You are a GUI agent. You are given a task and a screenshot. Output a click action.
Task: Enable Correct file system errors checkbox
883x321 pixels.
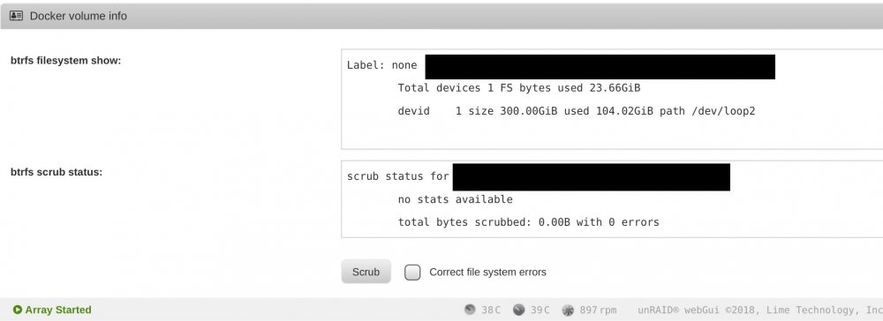click(x=412, y=272)
